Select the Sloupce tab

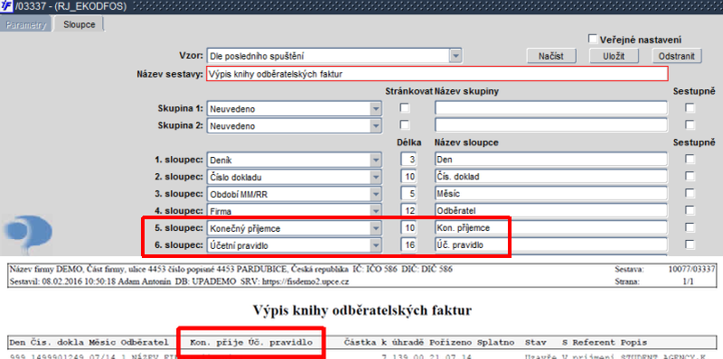pos(80,25)
